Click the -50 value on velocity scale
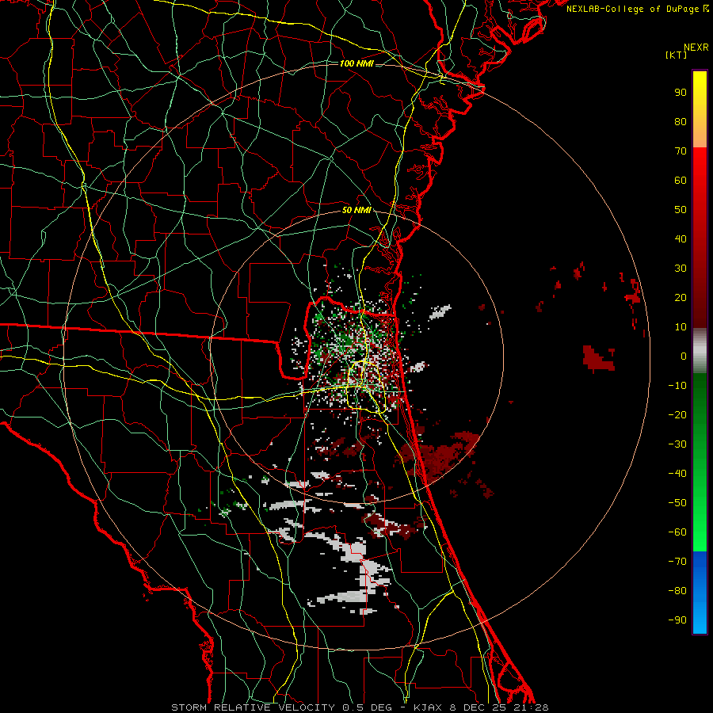The image size is (713, 713). point(677,503)
